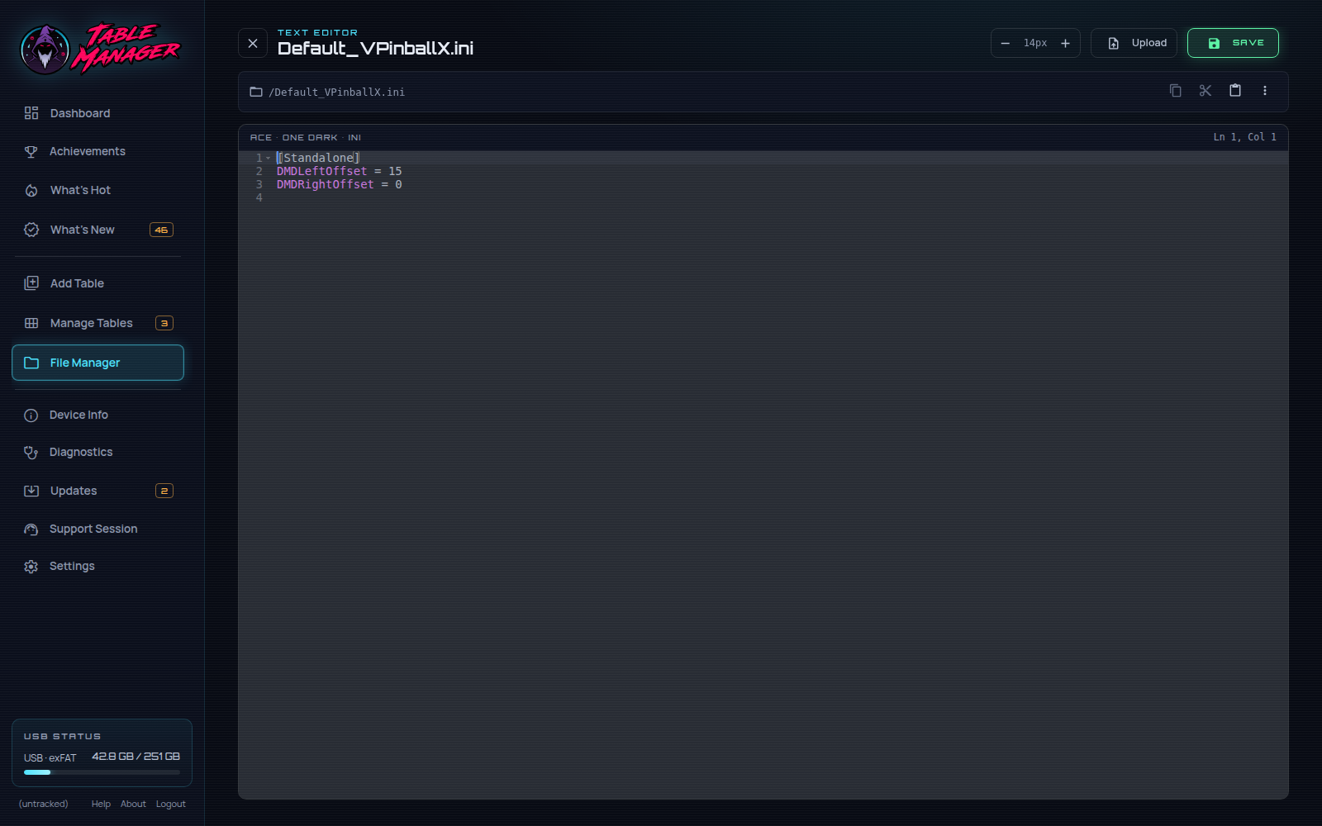Click the Dashboard grid icon

tap(31, 113)
